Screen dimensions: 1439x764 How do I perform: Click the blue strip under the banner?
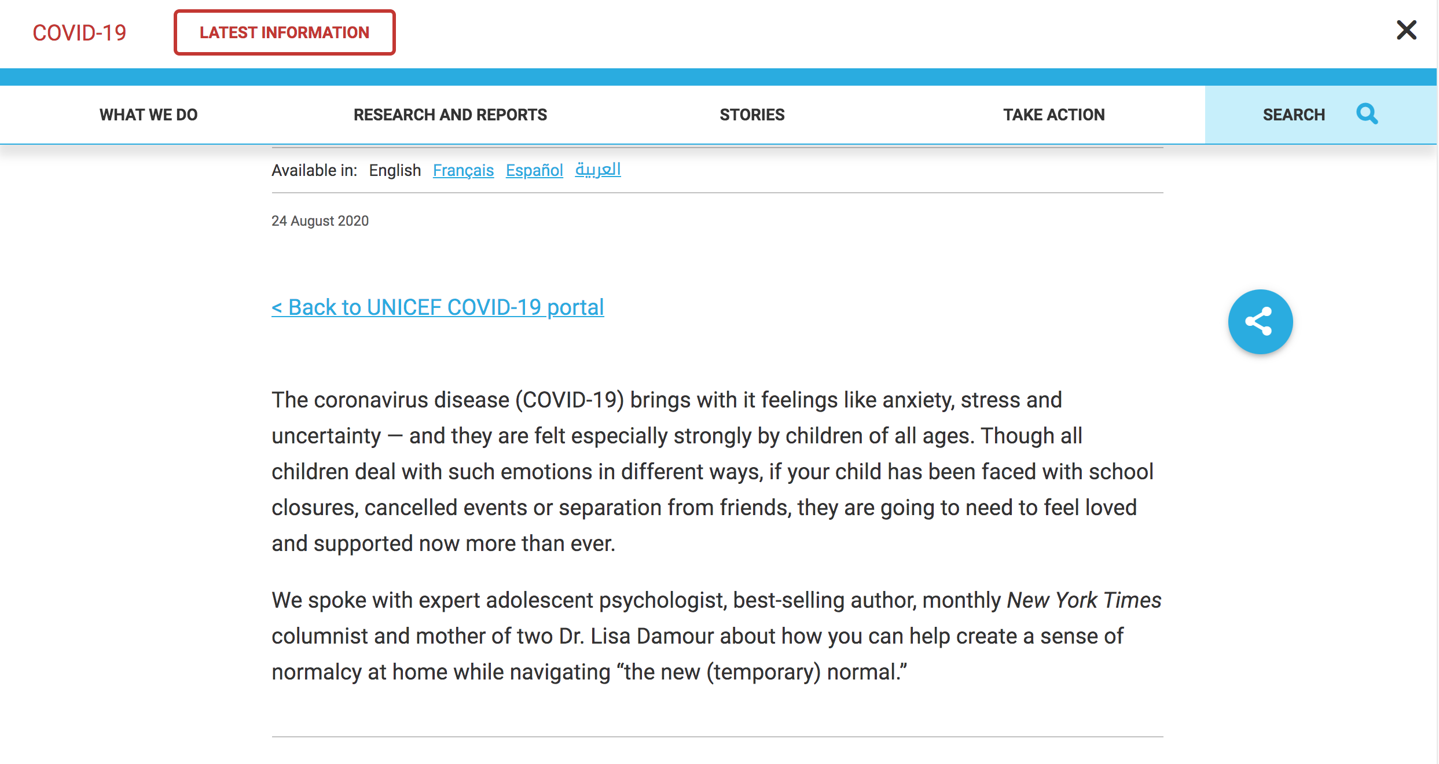pyautogui.click(x=718, y=77)
